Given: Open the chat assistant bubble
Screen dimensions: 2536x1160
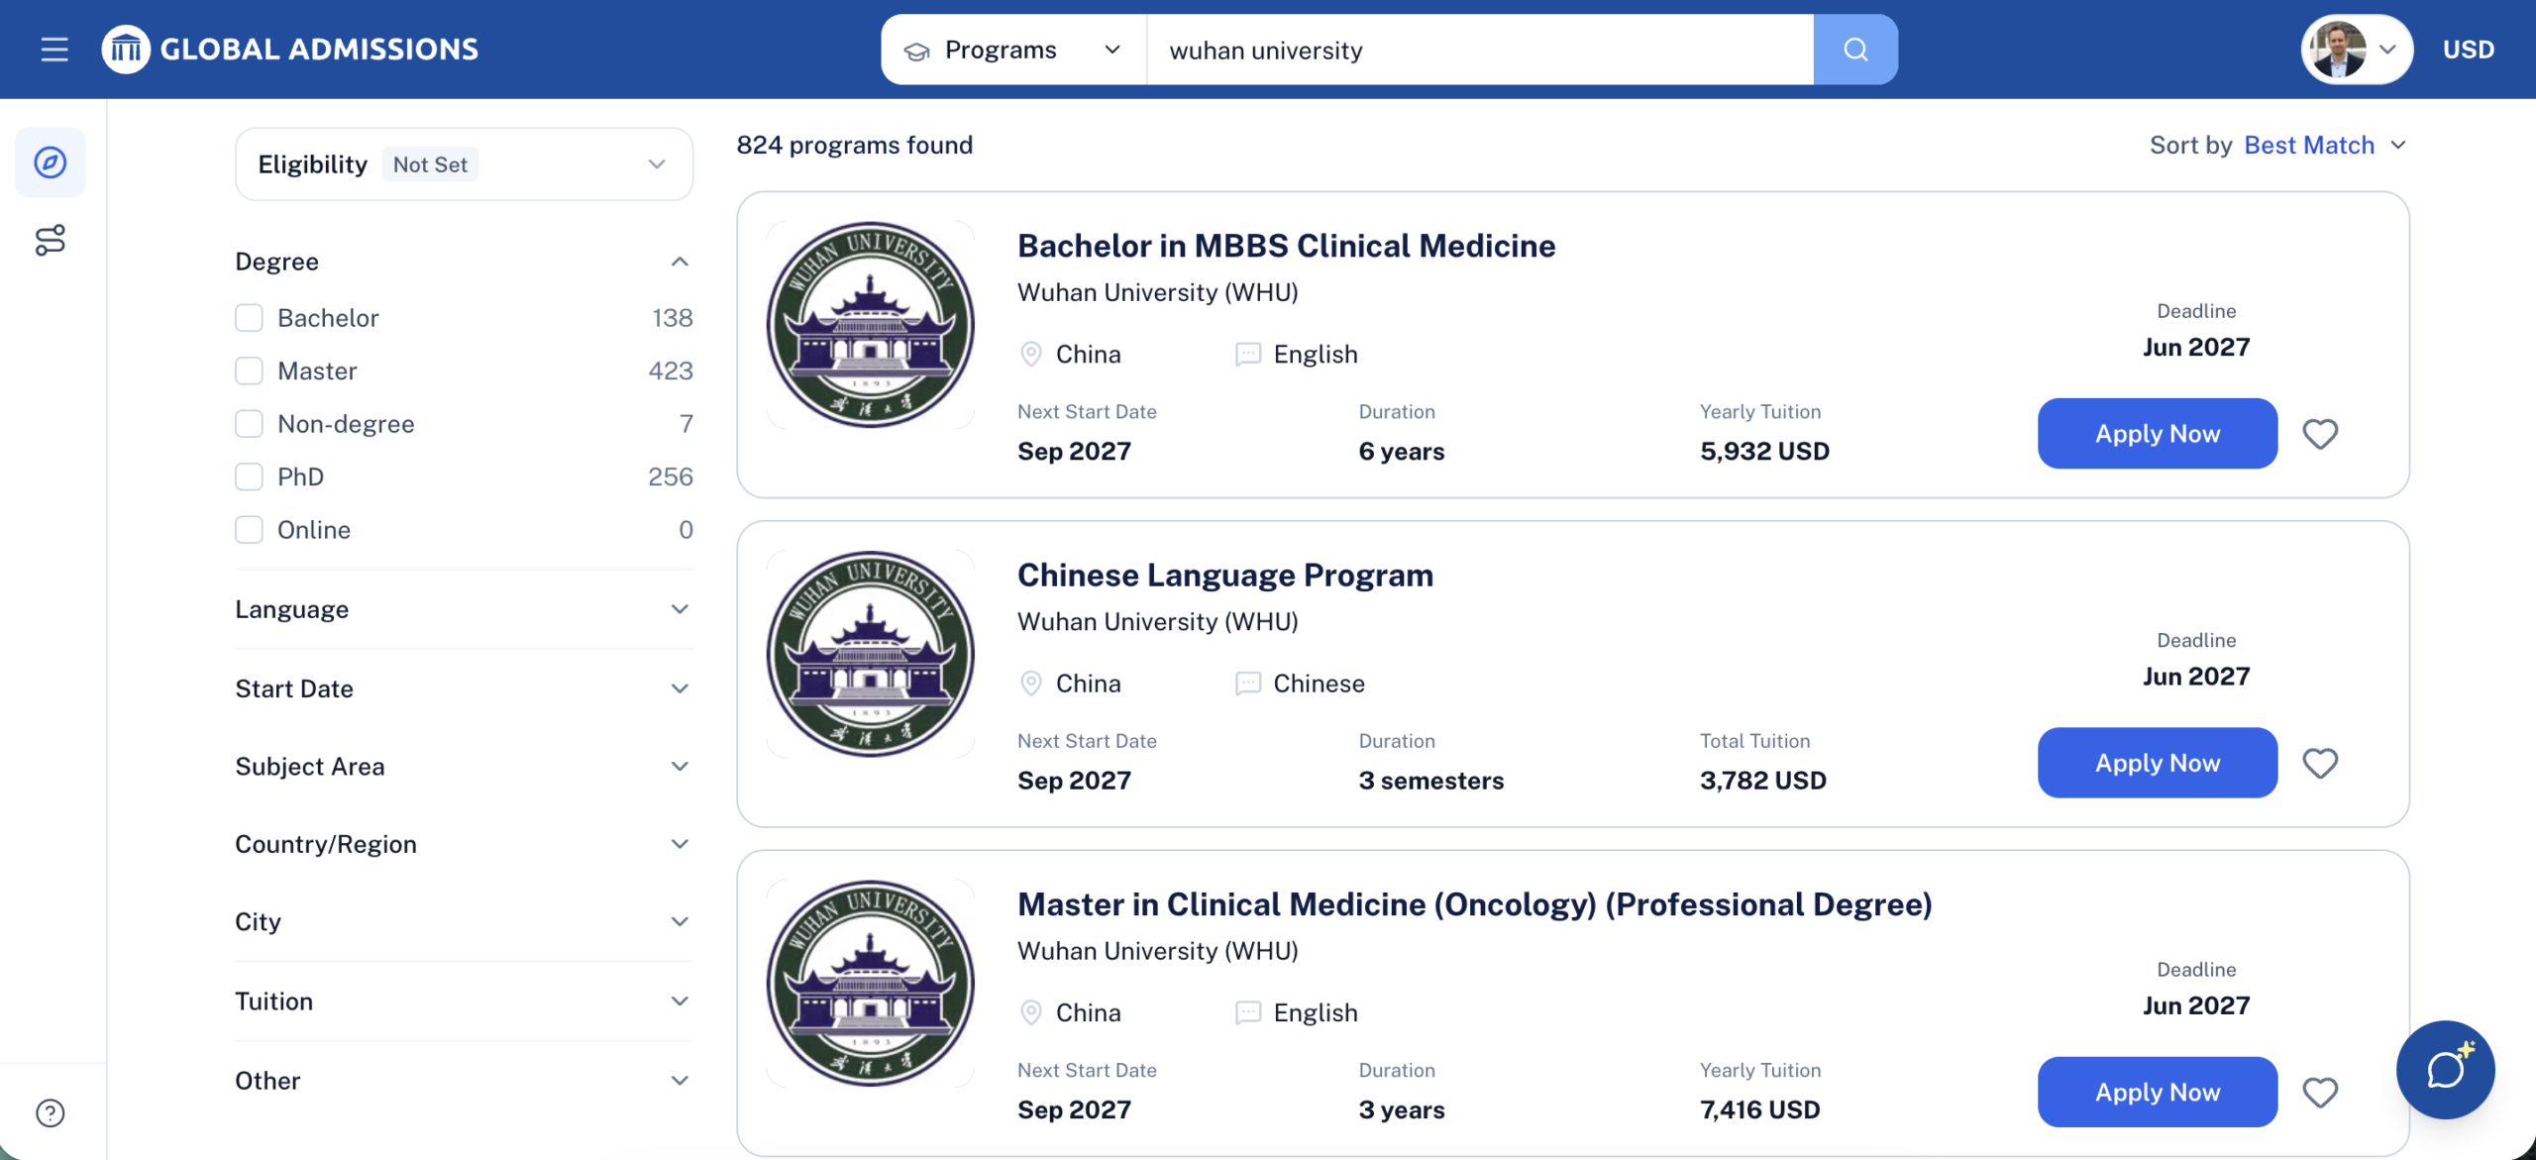Looking at the screenshot, I should coord(2445,1070).
